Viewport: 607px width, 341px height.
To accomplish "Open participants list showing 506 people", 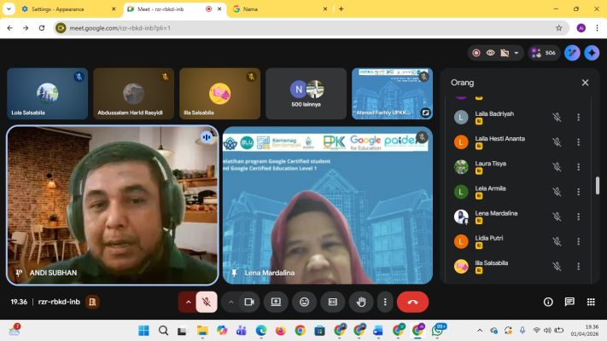I will [544, 53].
